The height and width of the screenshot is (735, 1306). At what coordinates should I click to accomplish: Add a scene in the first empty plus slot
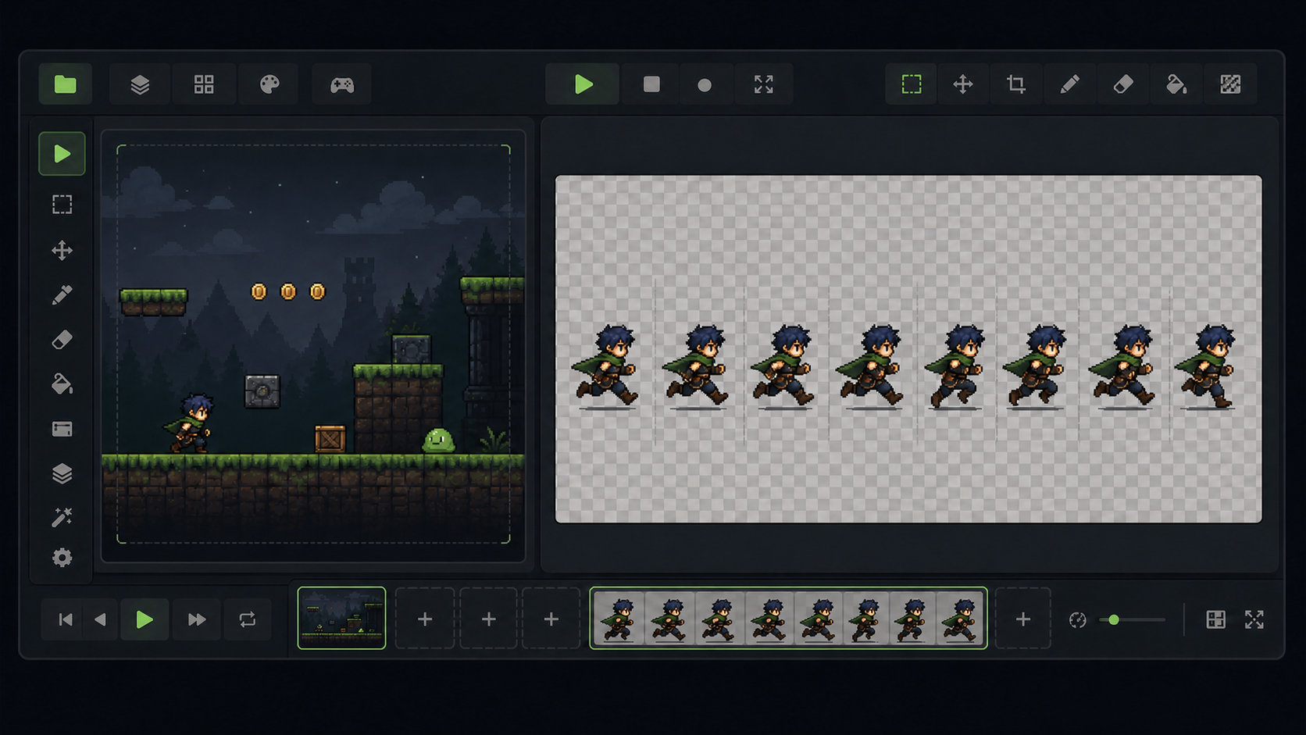[425, 619]
